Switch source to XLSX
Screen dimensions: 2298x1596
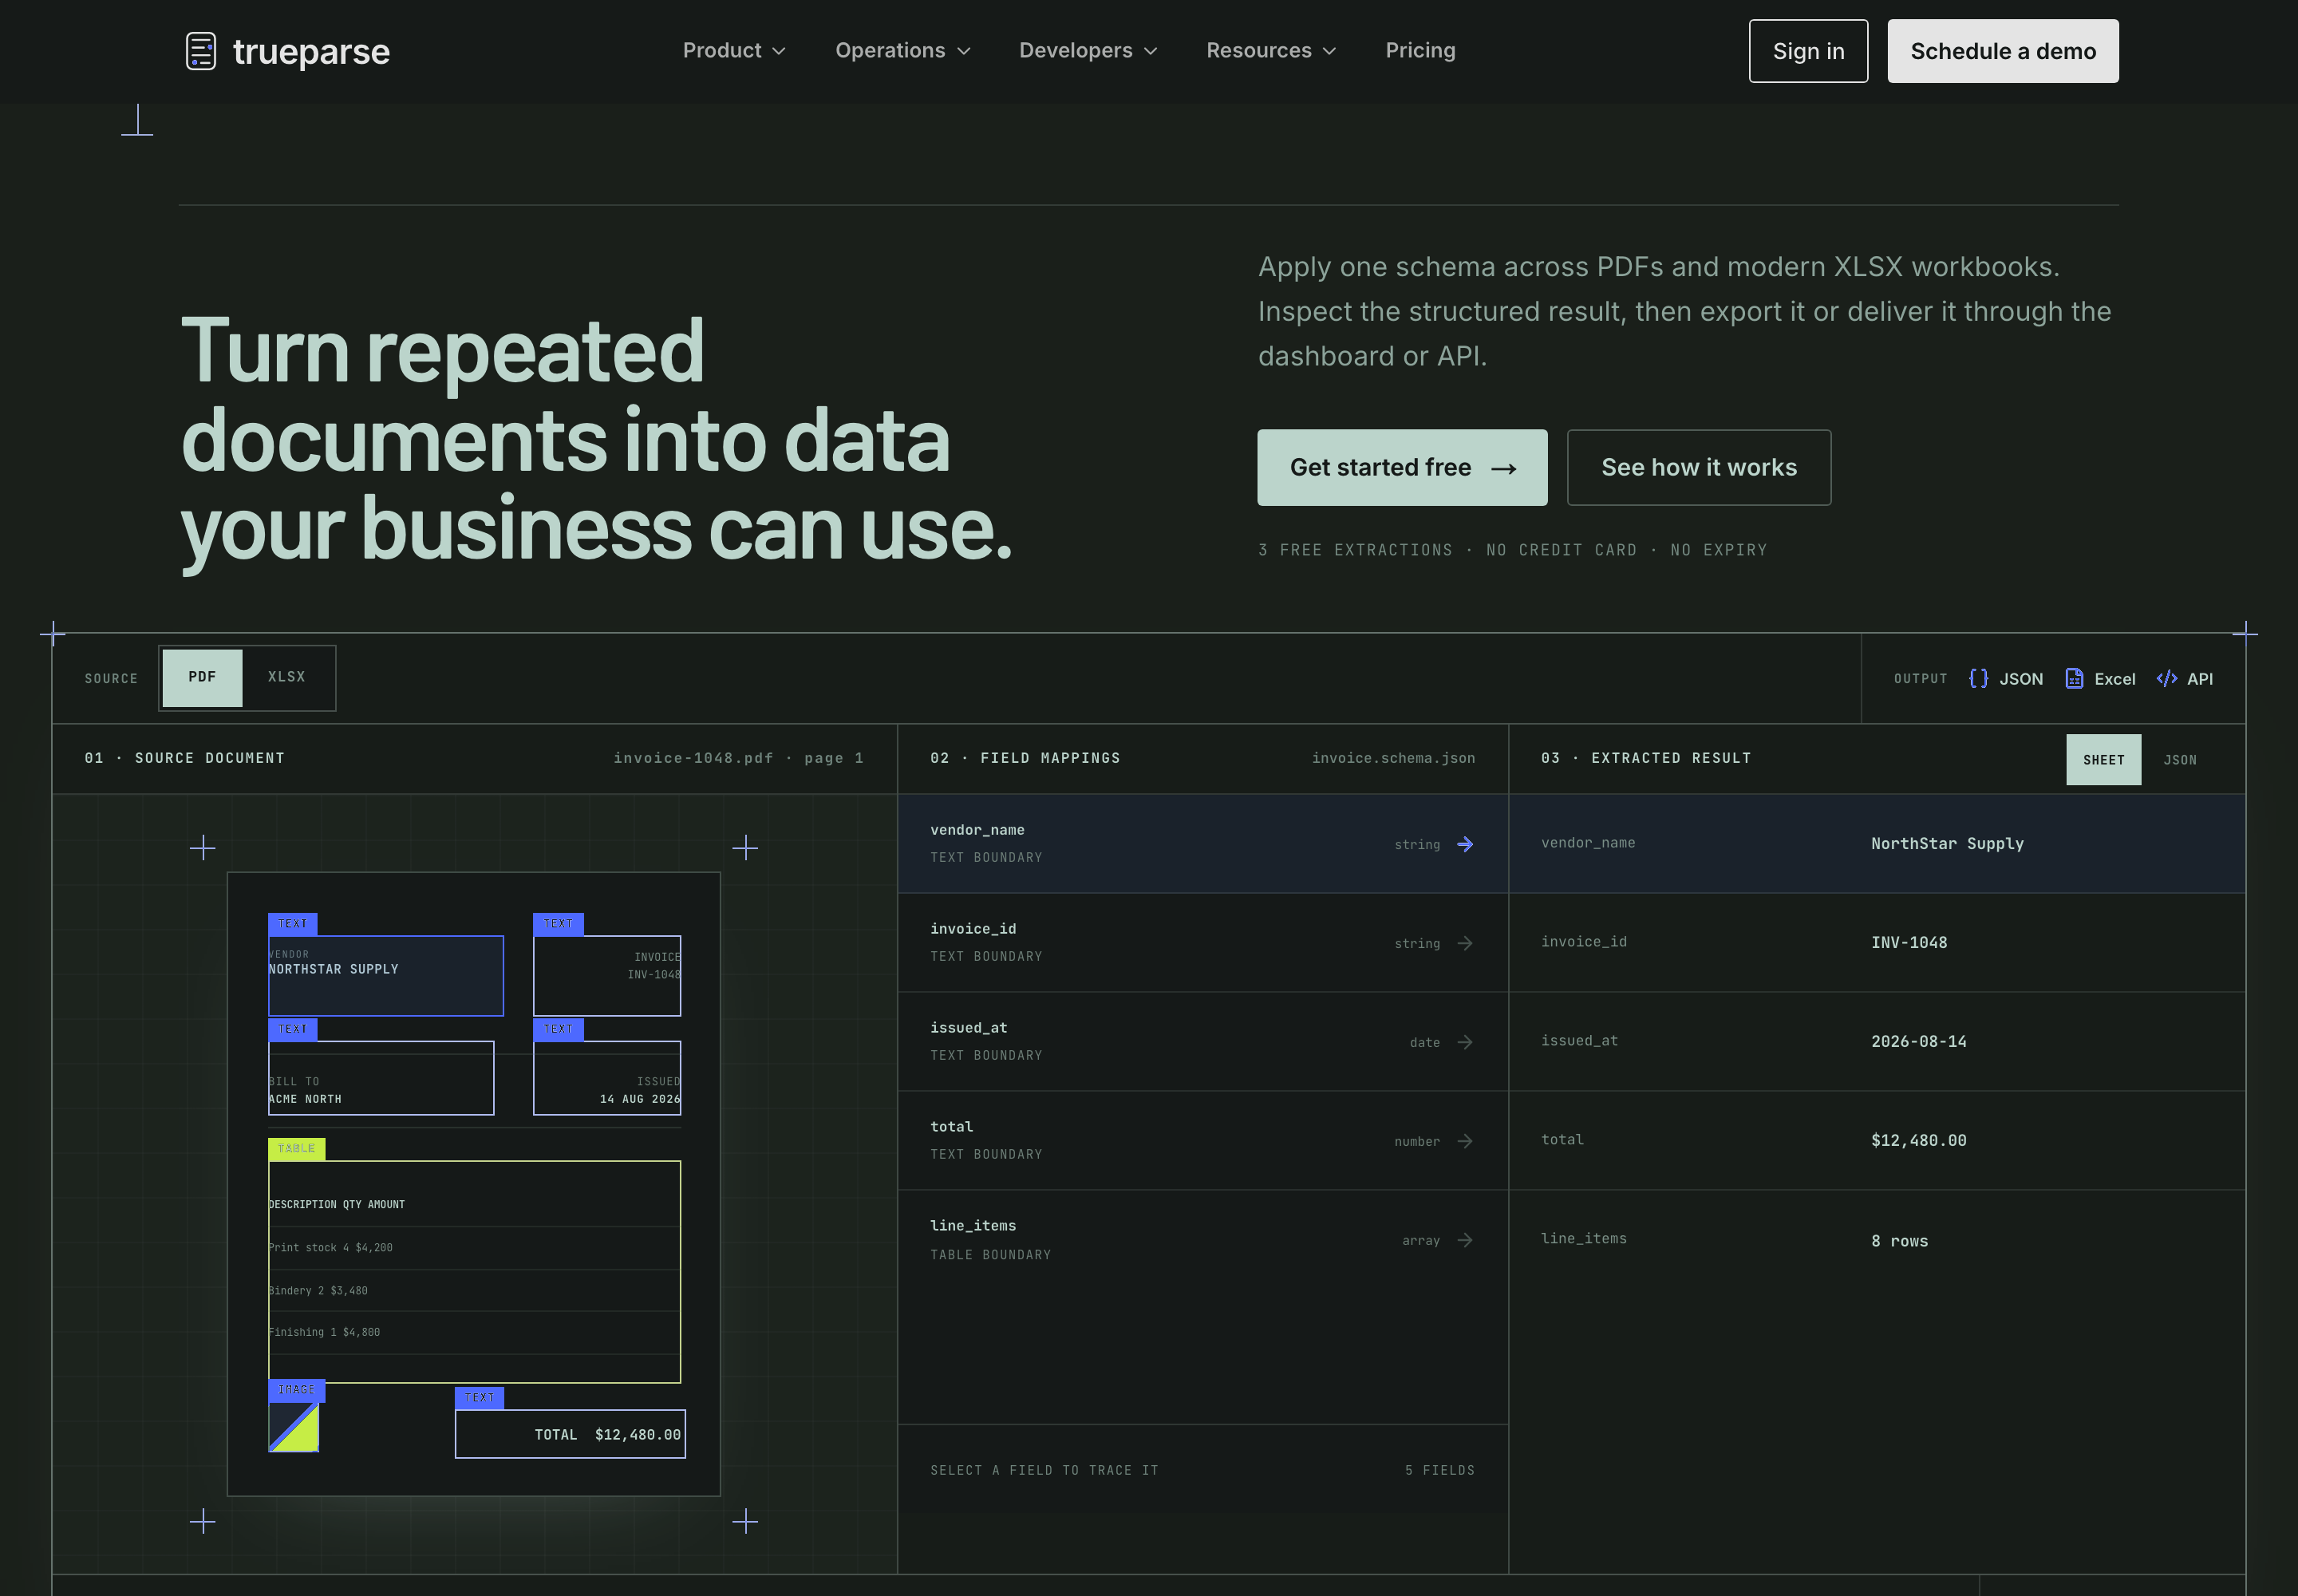click(287, 677)
